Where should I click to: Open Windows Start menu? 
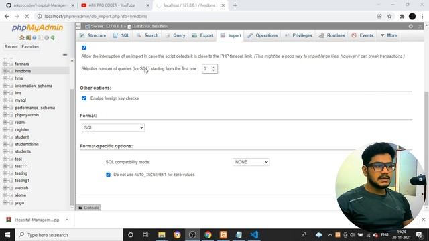click(7, 235)
